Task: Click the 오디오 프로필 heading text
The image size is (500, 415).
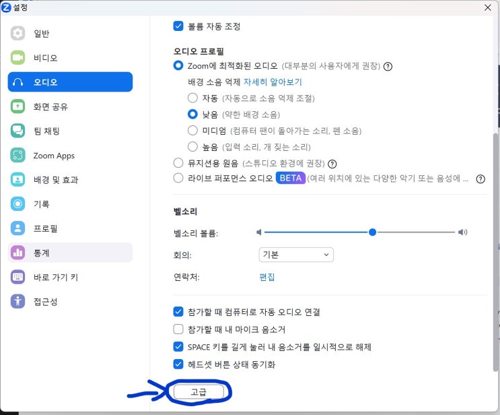Action: point(199,51)
